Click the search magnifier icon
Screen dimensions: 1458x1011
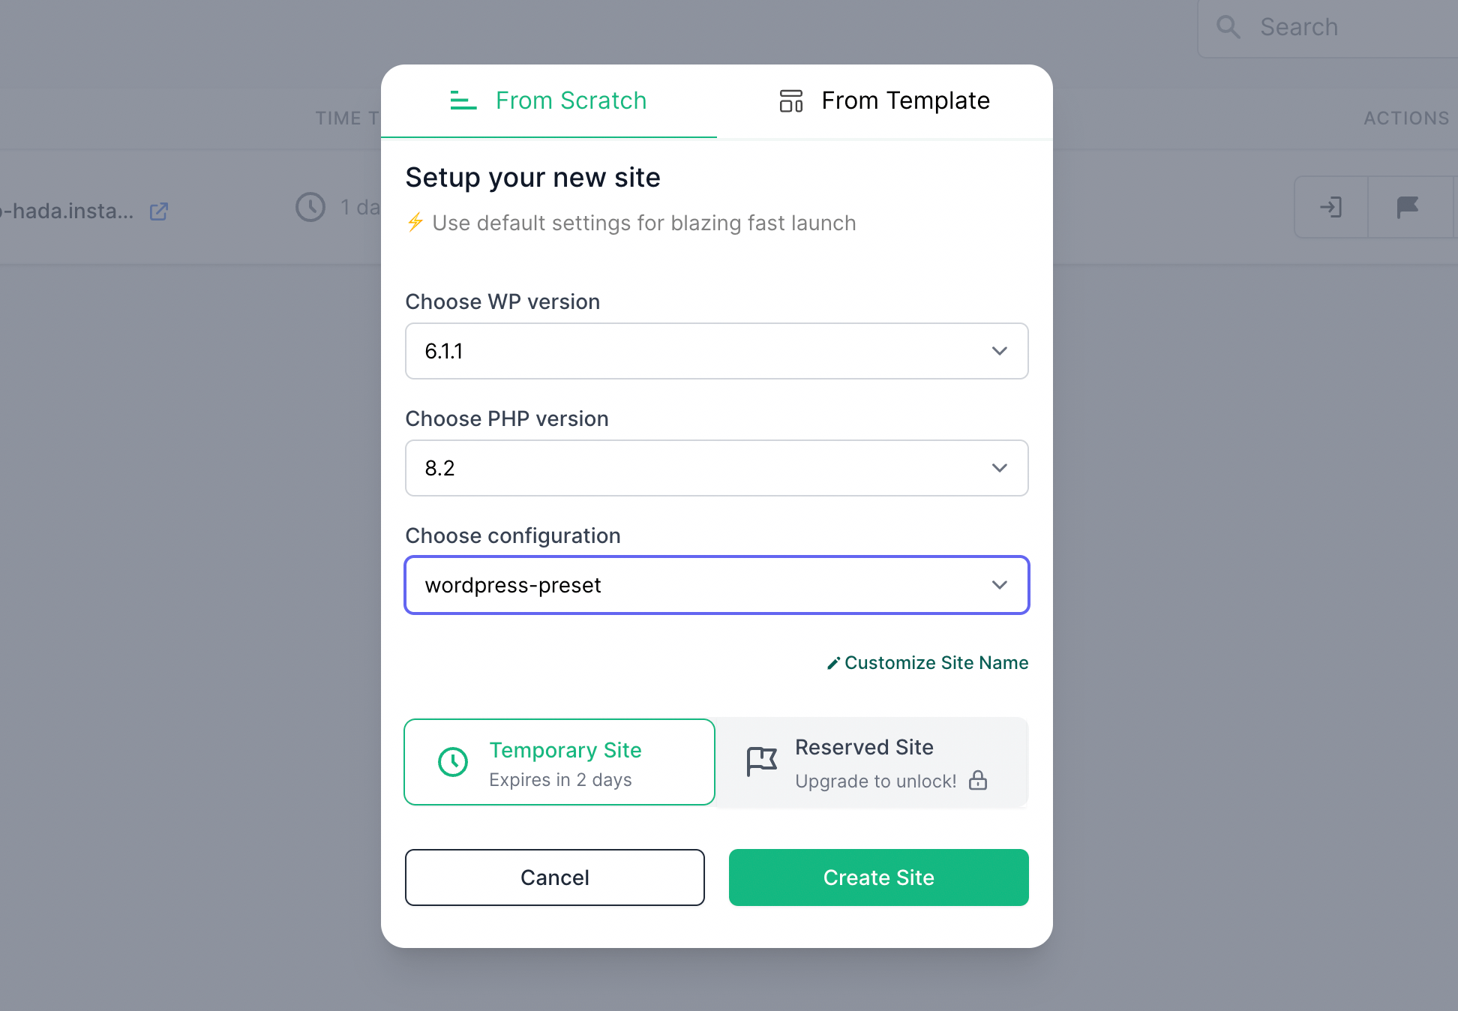(x=1228, y=27)
